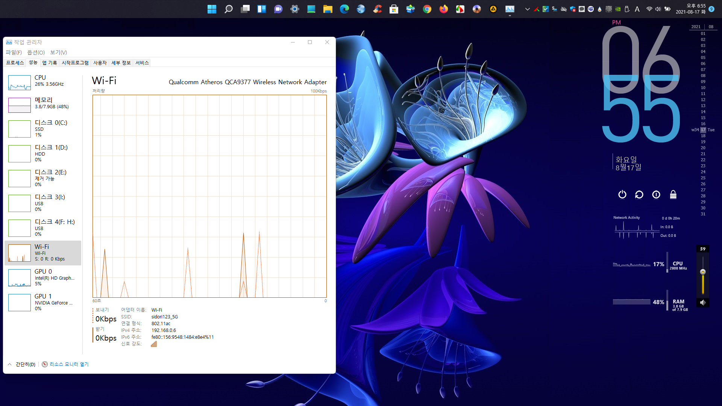Viewport: 722px width, 406px height.
Task: Select 디스크 2(E:) removable entry
Action: click(43, 178)
